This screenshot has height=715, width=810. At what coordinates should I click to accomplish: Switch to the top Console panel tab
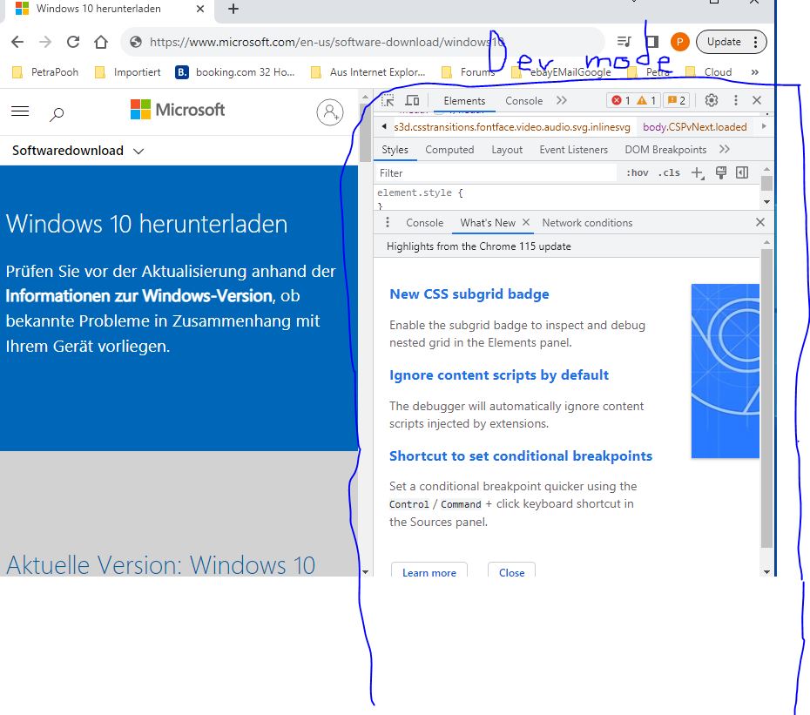tap(523, 101)
